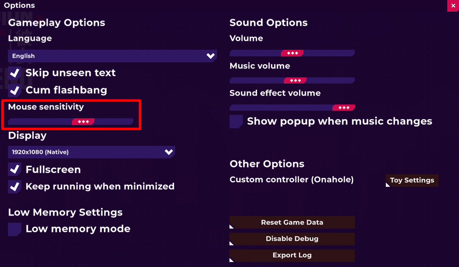Click the Reset Game Data button
Screen dimensions: 459x267
pyautogui.click(x=292, y=222)
